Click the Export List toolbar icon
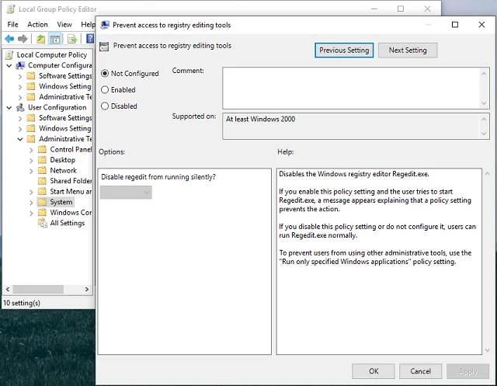The width and height of the screenshot is (497, 386). click(72, 39)
